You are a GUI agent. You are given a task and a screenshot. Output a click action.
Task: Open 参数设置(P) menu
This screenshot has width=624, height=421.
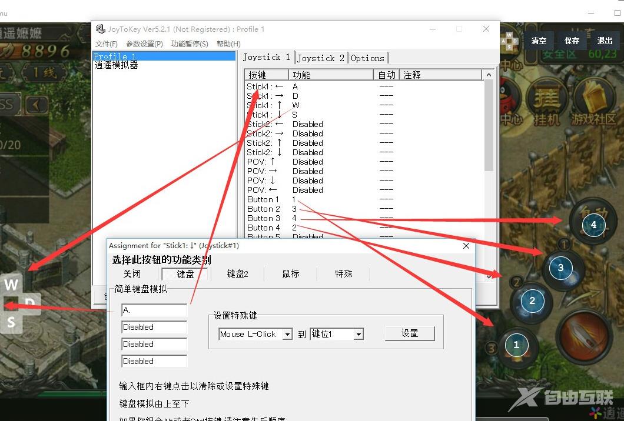pos(144,44)
